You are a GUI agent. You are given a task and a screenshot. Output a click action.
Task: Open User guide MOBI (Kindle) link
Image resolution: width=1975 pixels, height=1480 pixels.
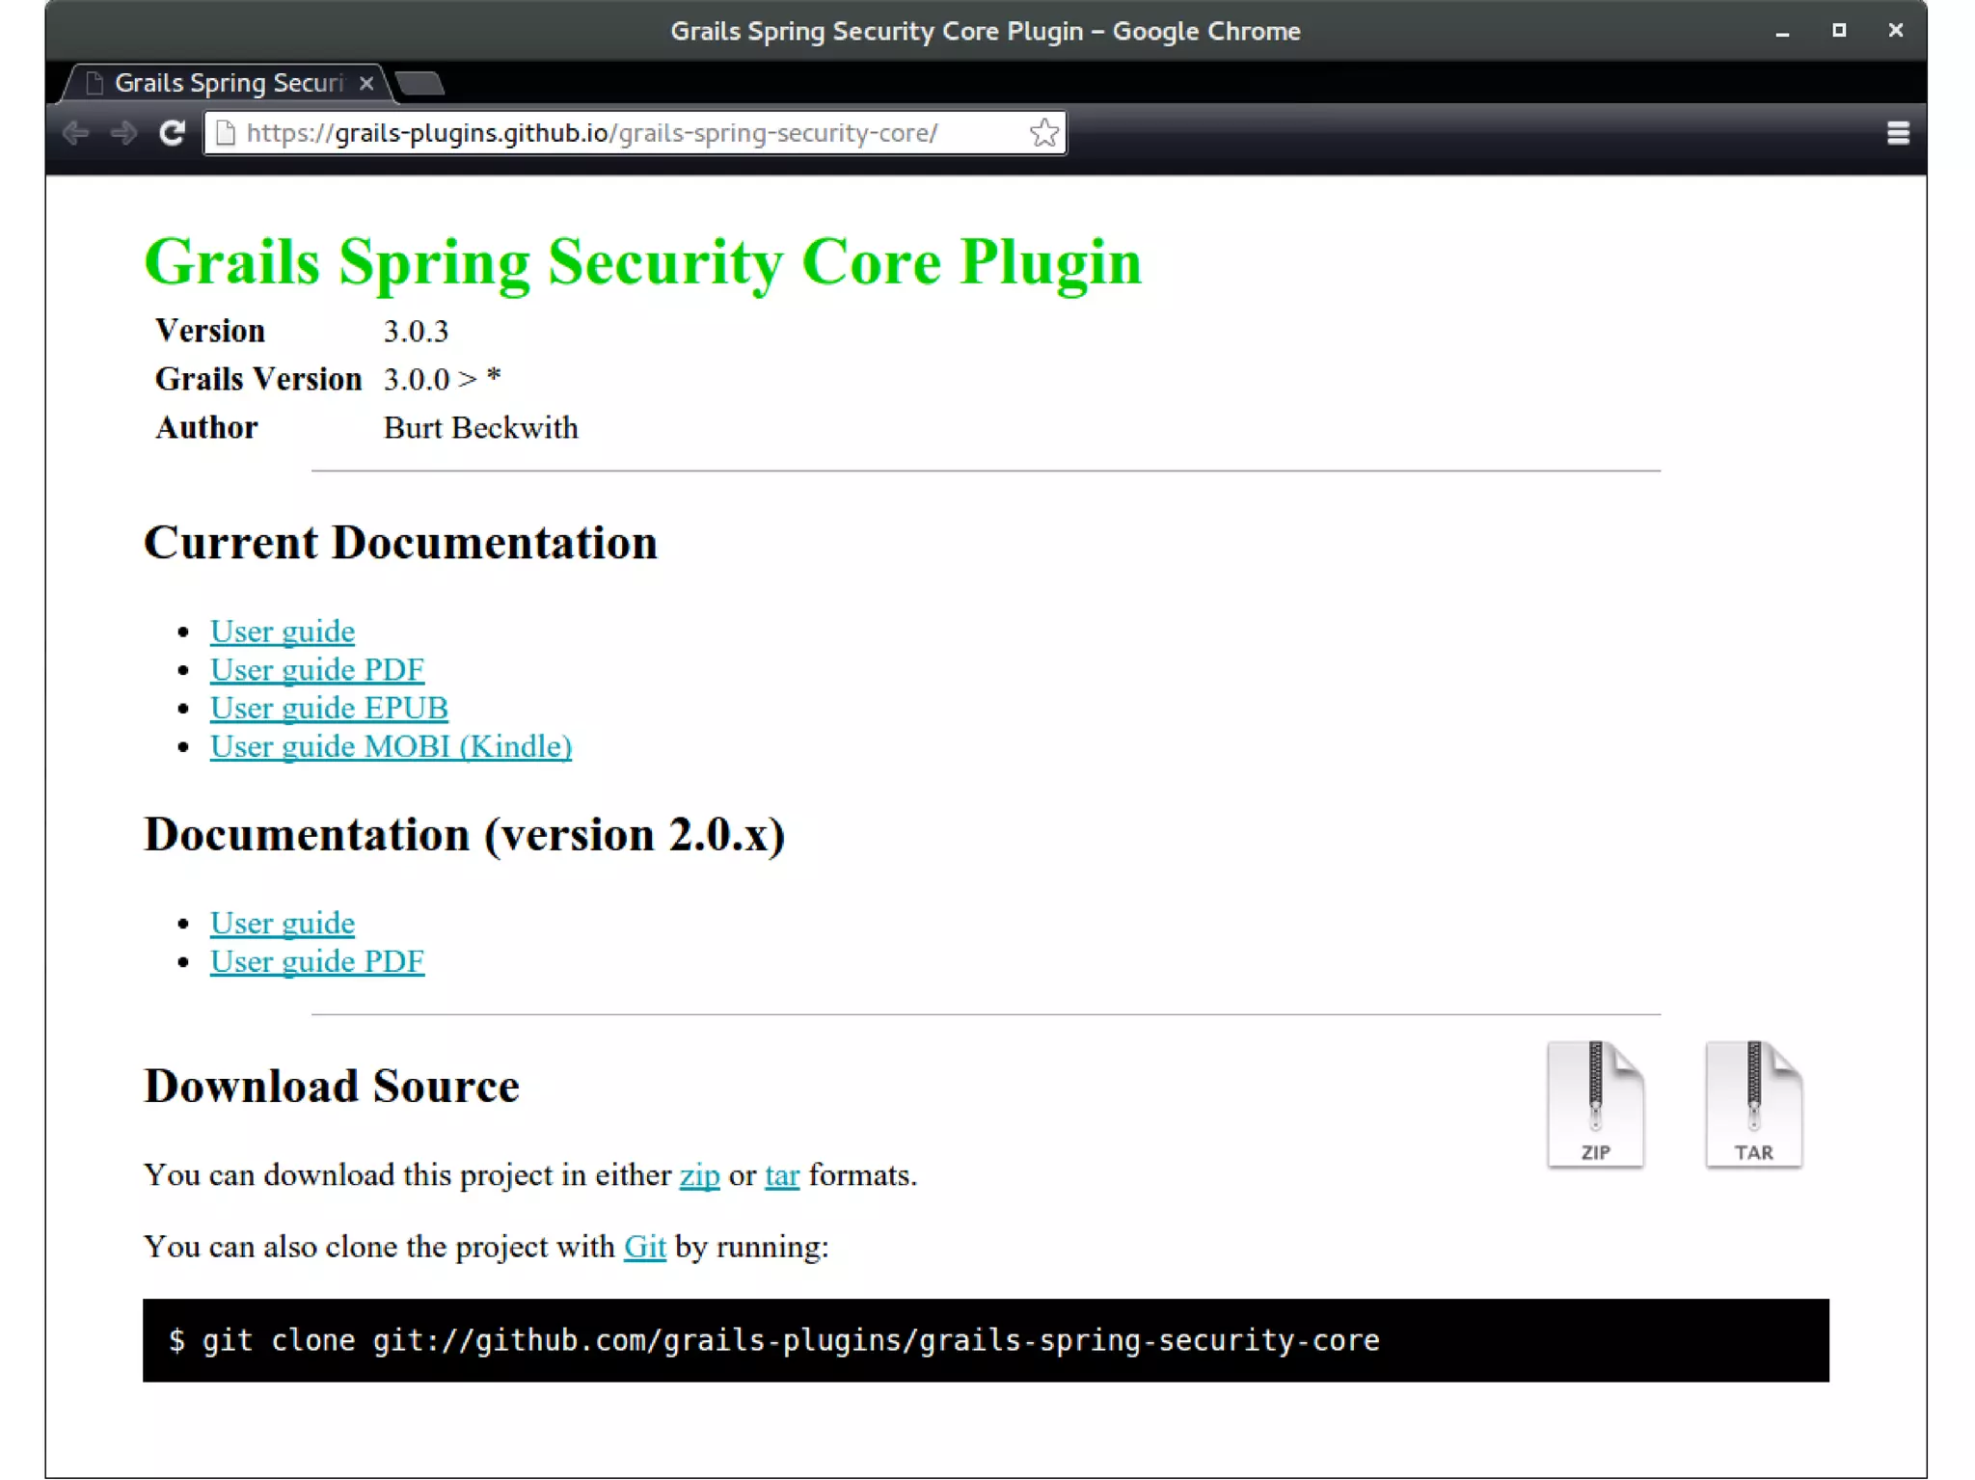[x=391, y=747]
